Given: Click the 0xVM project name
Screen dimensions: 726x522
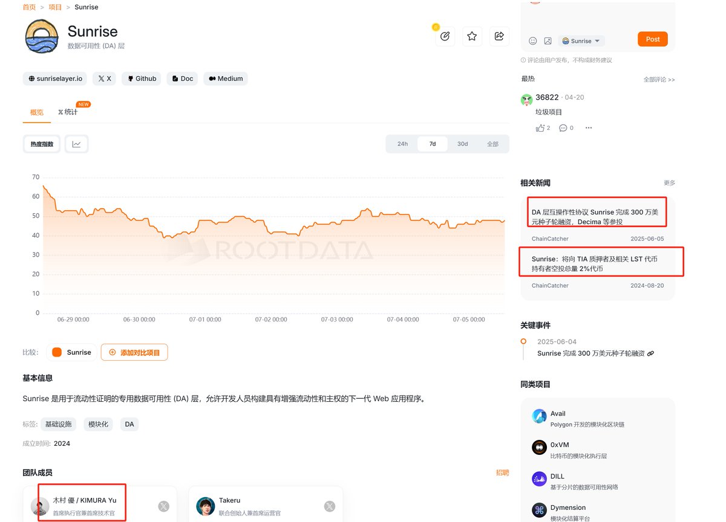Looking at the screenshot, I should click(x=560, y=445).
